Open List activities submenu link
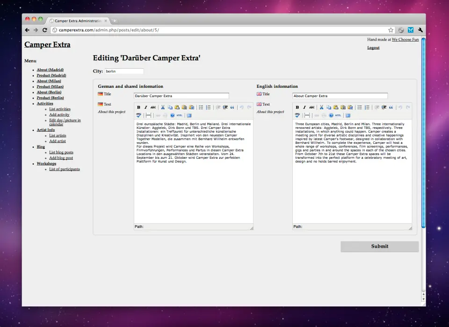449x327 pixels. (x=59, y=109)
